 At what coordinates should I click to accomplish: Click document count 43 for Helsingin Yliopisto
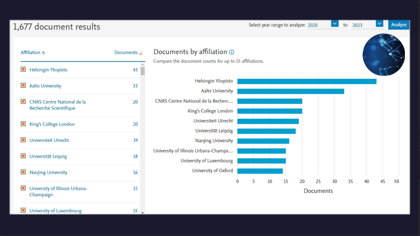pyautogui.click(x=135, y=70)
